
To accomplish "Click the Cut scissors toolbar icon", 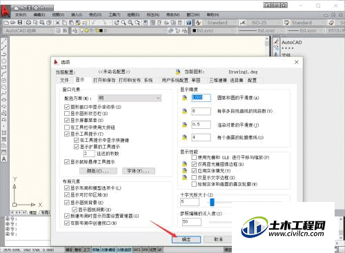I will pos(57,23).
